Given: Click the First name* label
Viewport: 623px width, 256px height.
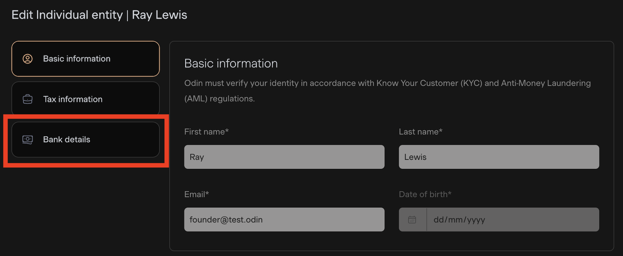Looking at the screenshot, I should (x=206, y=132).
